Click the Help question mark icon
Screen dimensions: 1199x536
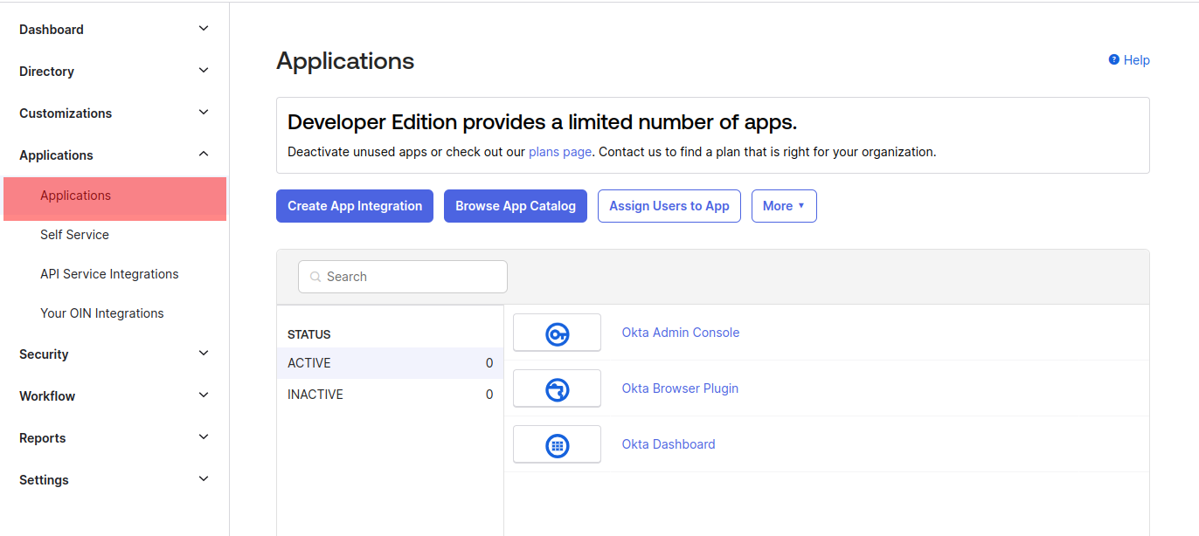coord(1114,59)
